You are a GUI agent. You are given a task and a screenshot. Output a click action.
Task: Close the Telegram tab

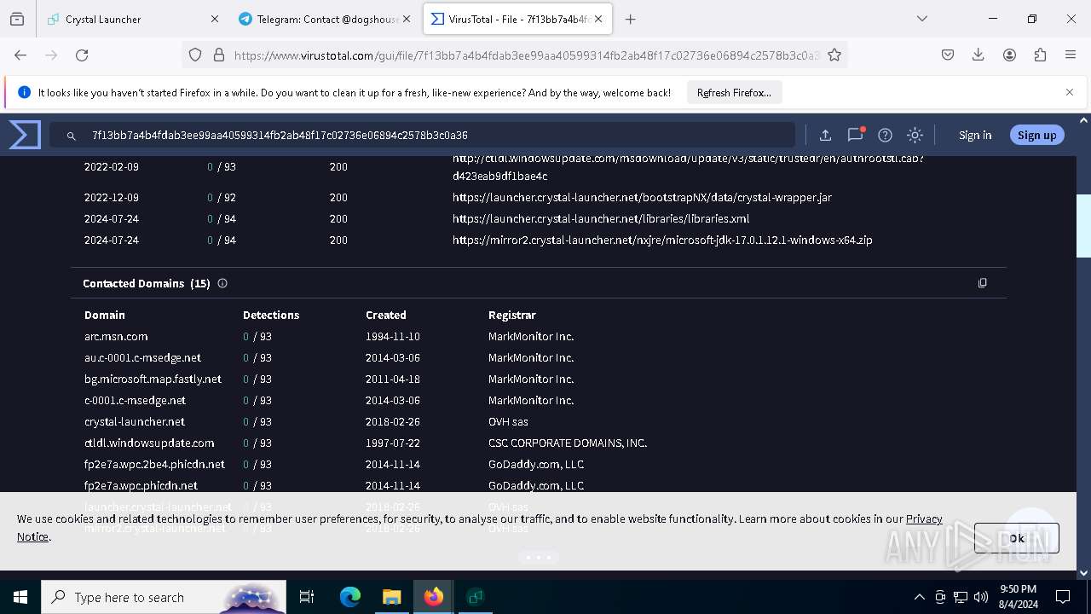[x=407, y=19]
